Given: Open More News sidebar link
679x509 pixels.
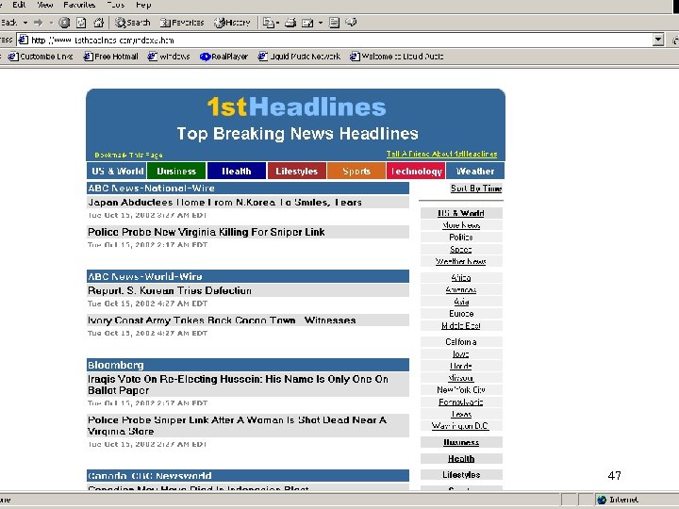Looking at the screenshot, I should click(x=461, y=225).
